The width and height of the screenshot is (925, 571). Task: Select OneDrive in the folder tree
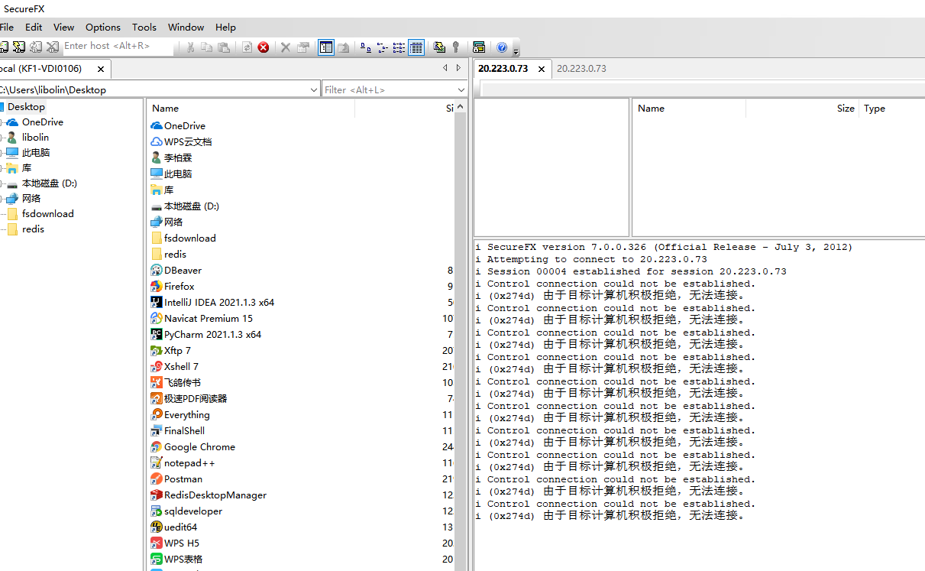(x=42, y=122)
